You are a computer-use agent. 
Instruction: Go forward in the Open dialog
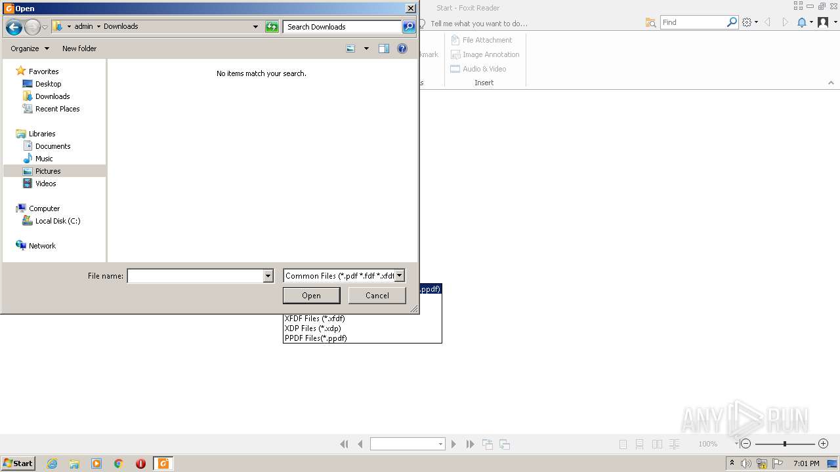[x=32, y=27]
